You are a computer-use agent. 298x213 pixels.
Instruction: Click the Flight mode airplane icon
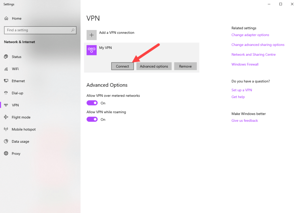click(x=6, y=117)
